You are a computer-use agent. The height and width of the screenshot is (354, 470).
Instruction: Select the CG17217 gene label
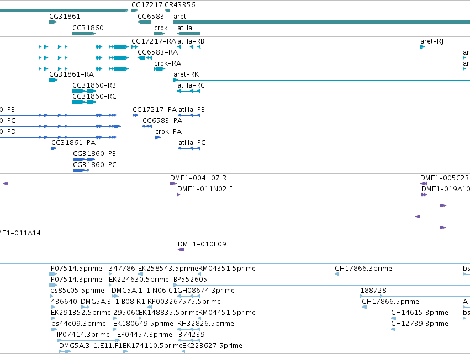point(147,5)
